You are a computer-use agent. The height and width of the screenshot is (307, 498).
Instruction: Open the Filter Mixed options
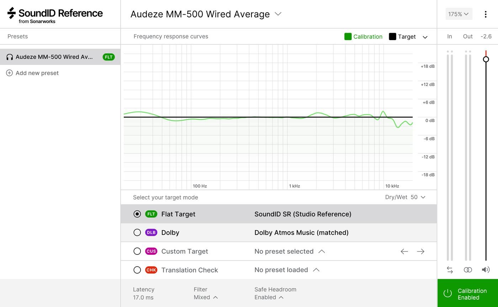[x=206, y=297]
